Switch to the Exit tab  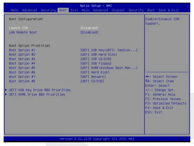pos(74,10)
